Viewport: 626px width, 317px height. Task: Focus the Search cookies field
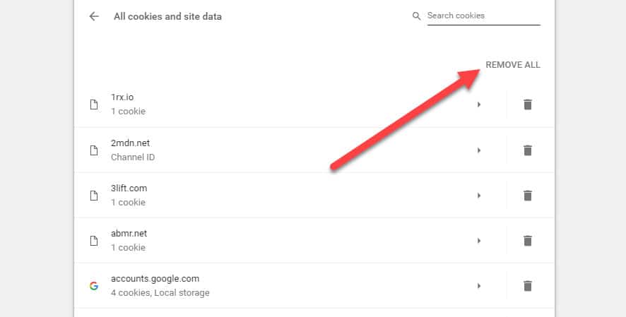coord(483,16)
